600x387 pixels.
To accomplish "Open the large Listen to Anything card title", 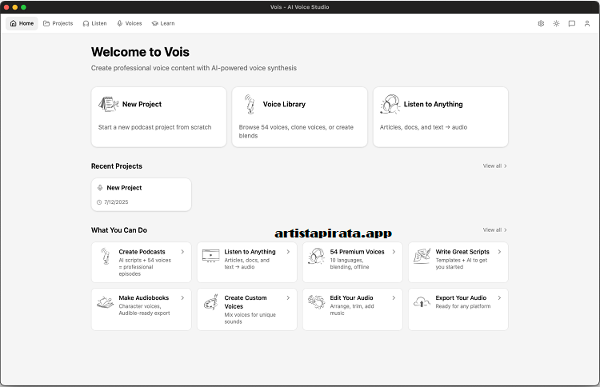I will [x=433, y=104].
